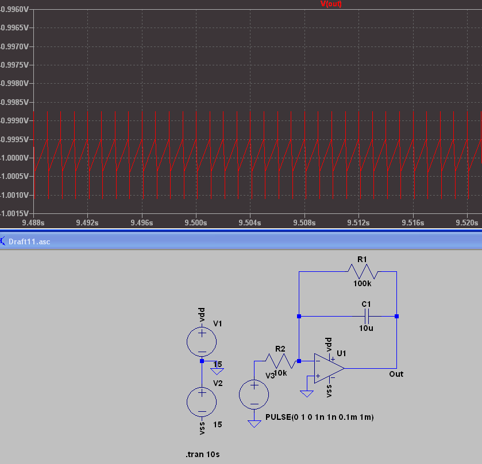Image resolution: width=482 pixels, height=464 pixels.
Task: Click the Draft11.asc window title bar
Action: pos(241,241)
